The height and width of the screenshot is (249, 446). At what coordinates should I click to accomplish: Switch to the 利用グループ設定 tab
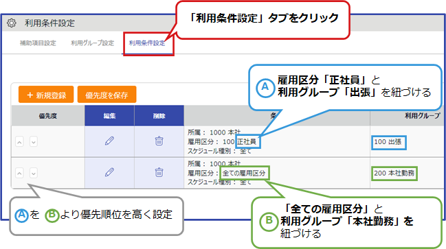(93, 43)
